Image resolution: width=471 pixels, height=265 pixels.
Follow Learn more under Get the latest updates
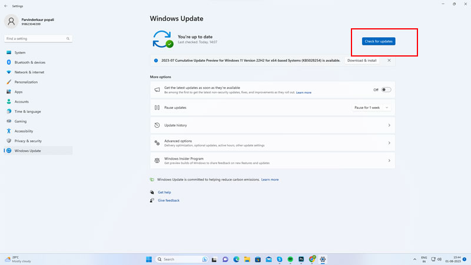point(304,92)
